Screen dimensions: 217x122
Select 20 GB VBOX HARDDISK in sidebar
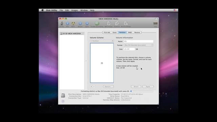click(72, 34)
